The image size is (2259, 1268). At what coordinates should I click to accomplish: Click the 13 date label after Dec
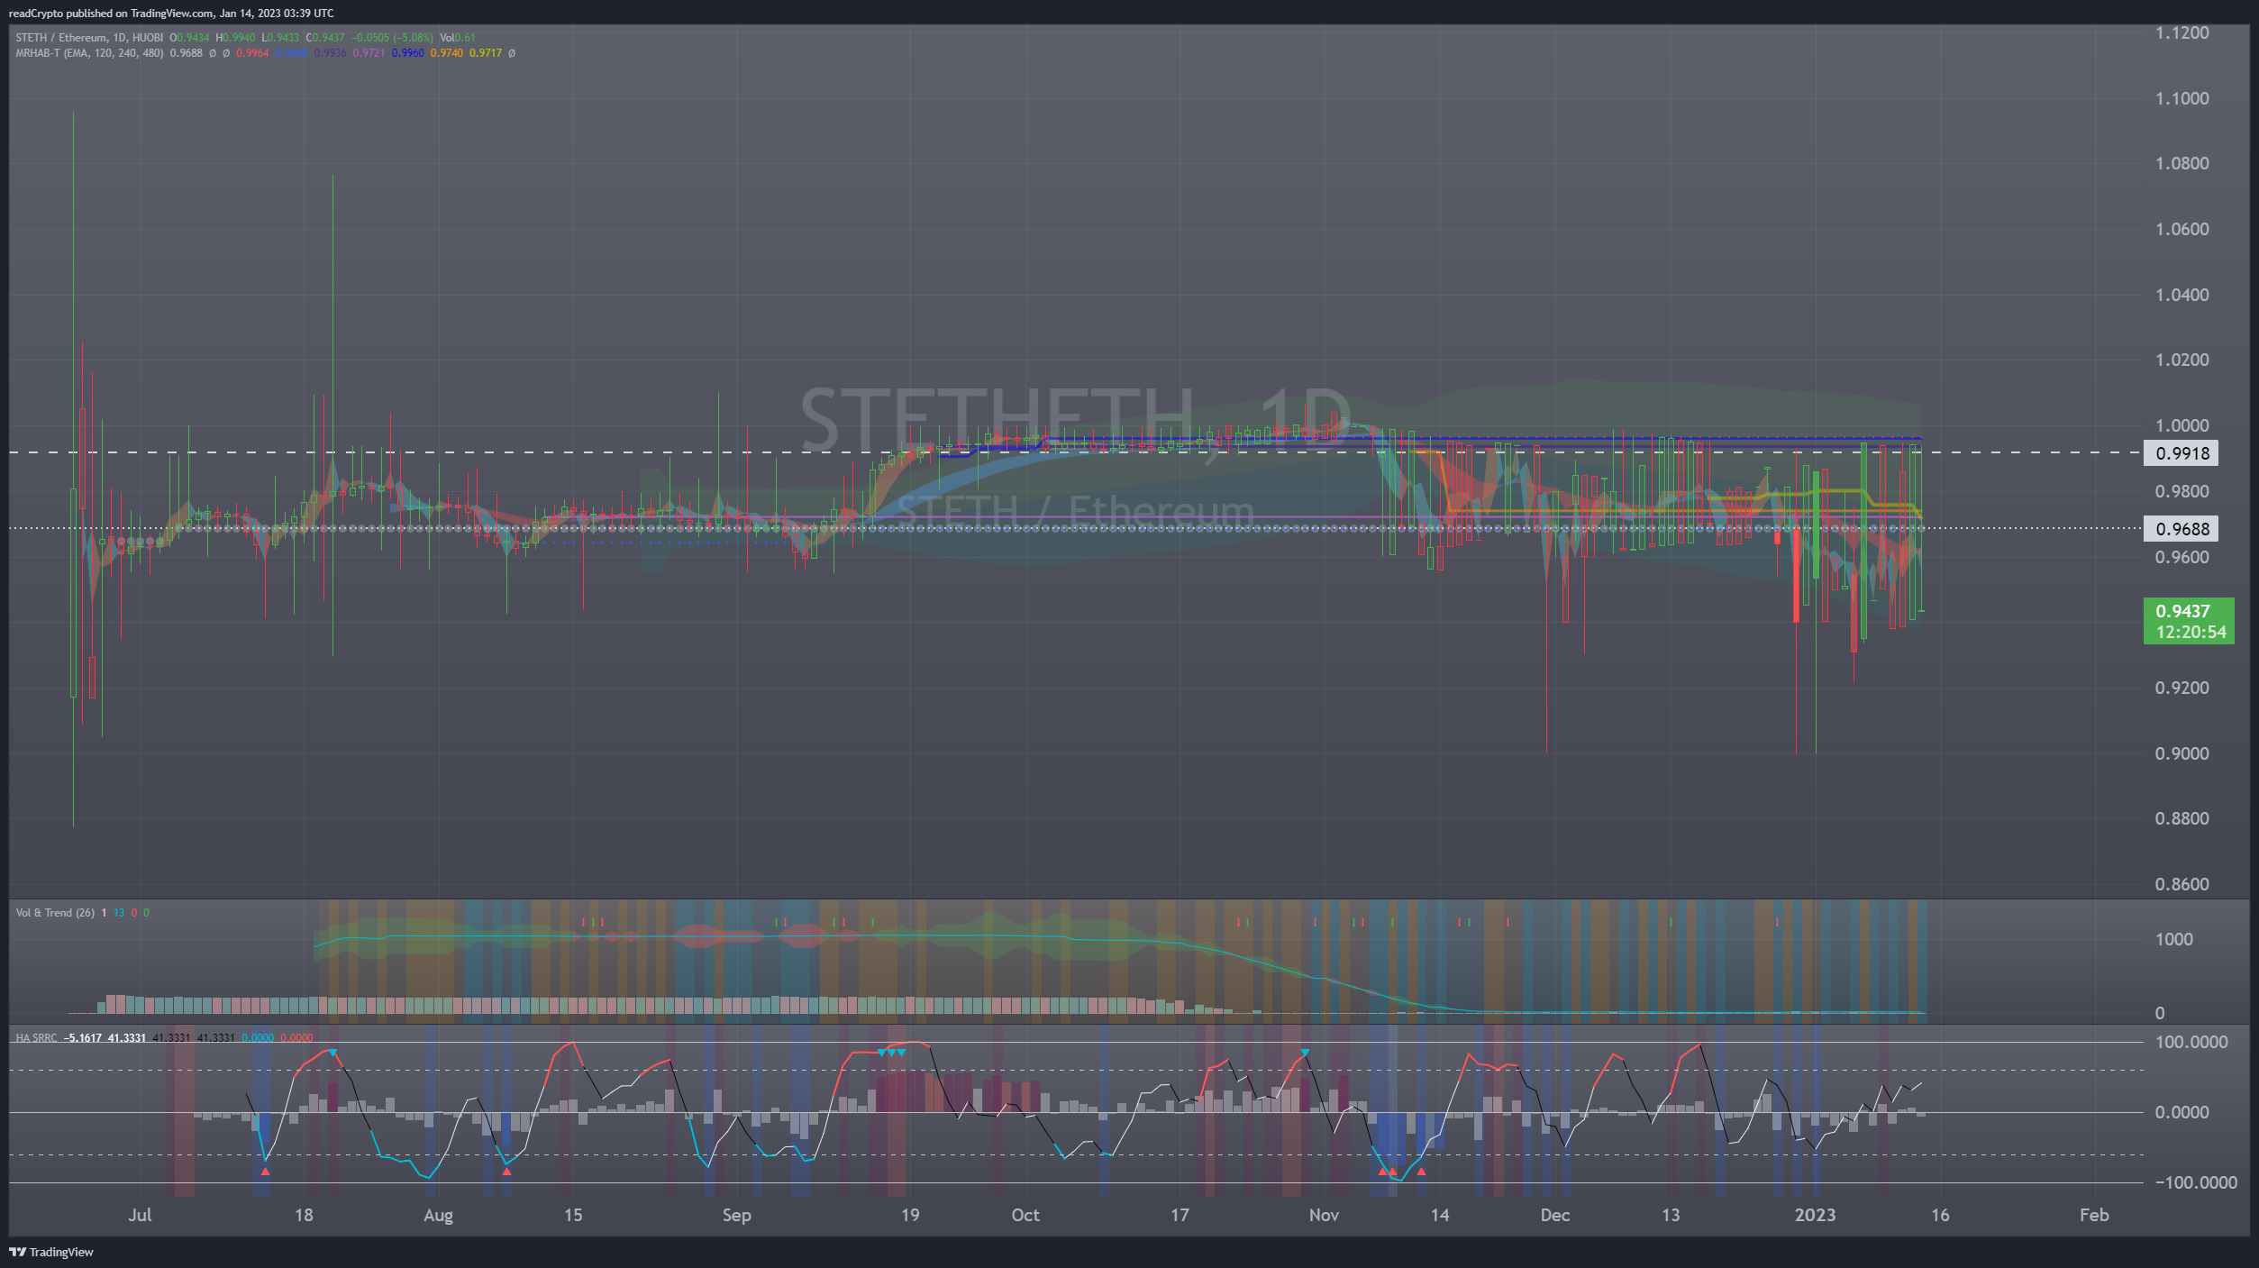pyautogui.click(x=1671, y=1215)
